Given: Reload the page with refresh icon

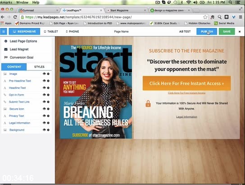Looking at the screenshot, I should point(15,17).
